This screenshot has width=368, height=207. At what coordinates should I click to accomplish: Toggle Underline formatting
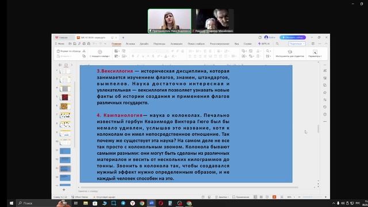click(x=143, y=56)
